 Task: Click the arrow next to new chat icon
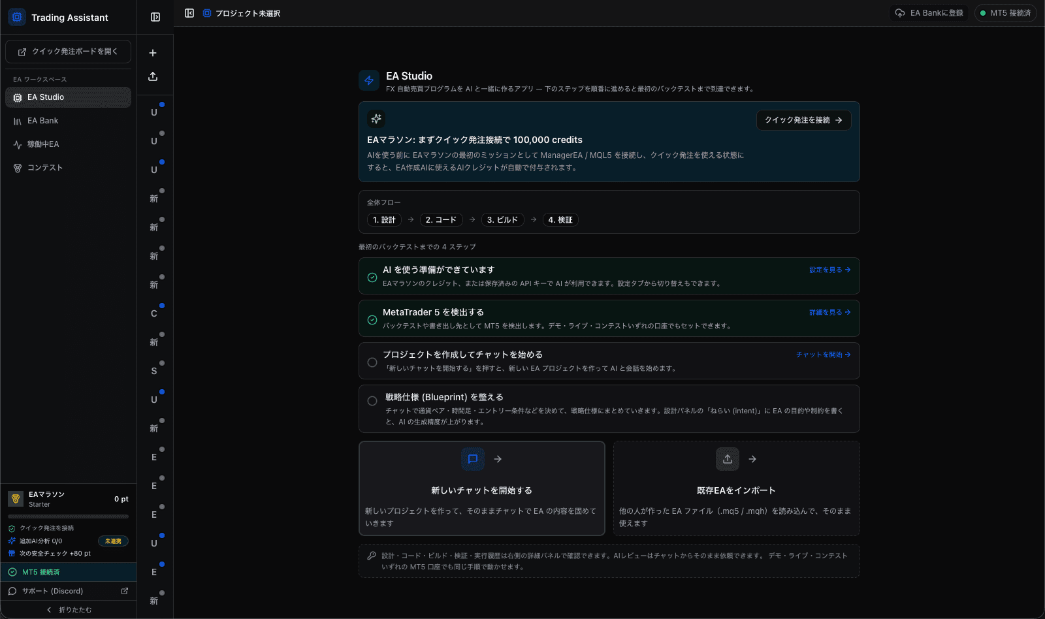pos(498,459)
